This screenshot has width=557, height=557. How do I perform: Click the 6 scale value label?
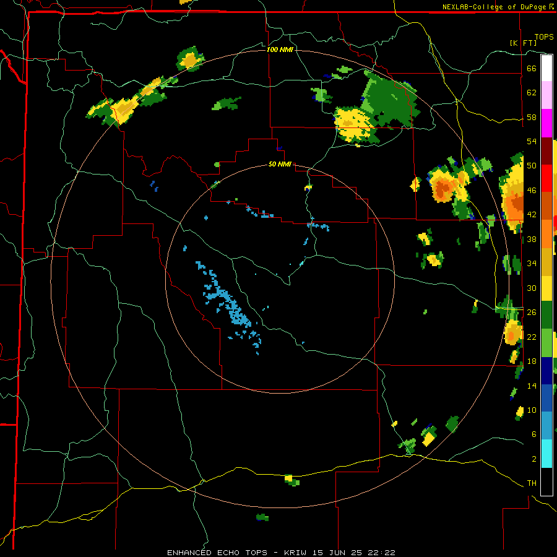click(x=534, y=434)
